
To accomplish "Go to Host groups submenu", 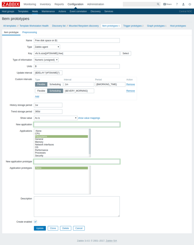I will [x=8, y=11].
